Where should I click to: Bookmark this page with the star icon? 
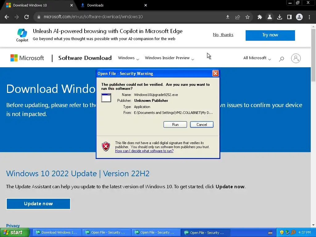click(247, 17)
